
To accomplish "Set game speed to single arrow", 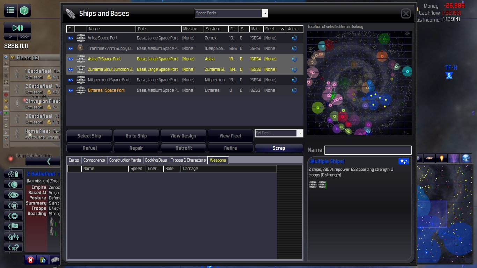I will click(10, 37).
